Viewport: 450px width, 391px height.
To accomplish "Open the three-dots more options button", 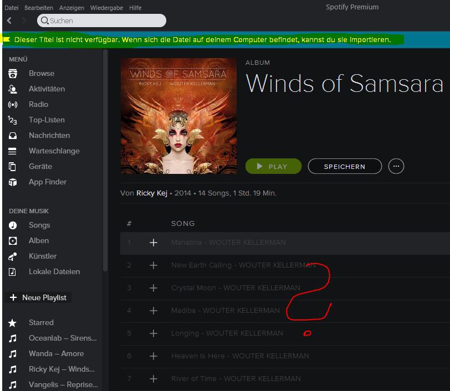I will [x=396, y=166].
